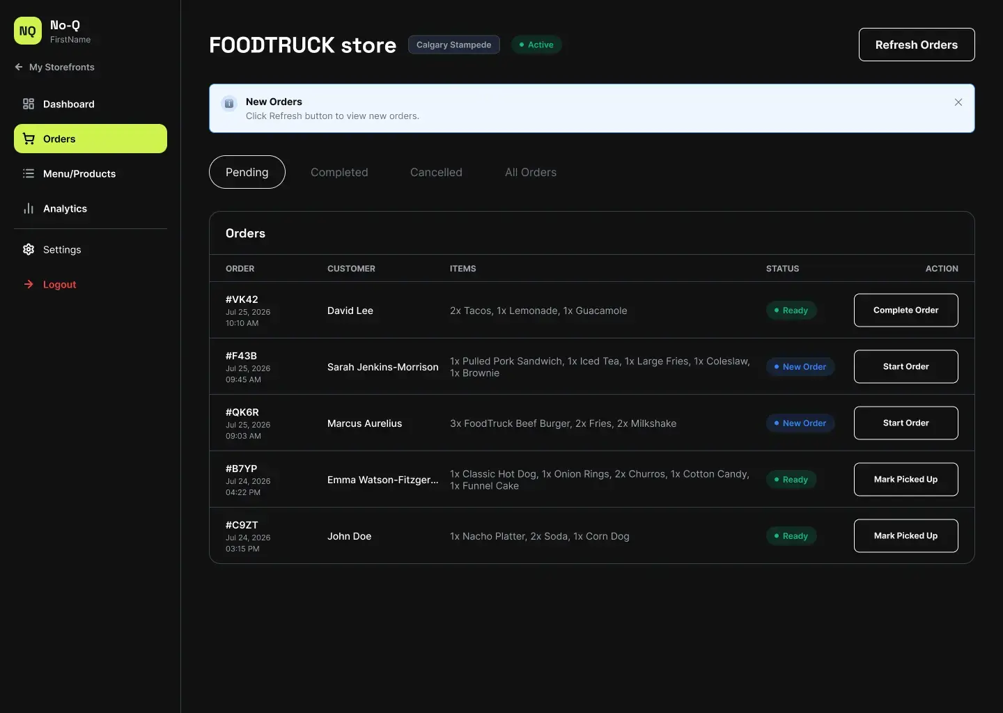Image resolution: width=1003 pixels, height=713 pixels.
Task: Start Order for Sarah Jenkins-Morrison
Action: pyautogui.click(x=906, y=366)
